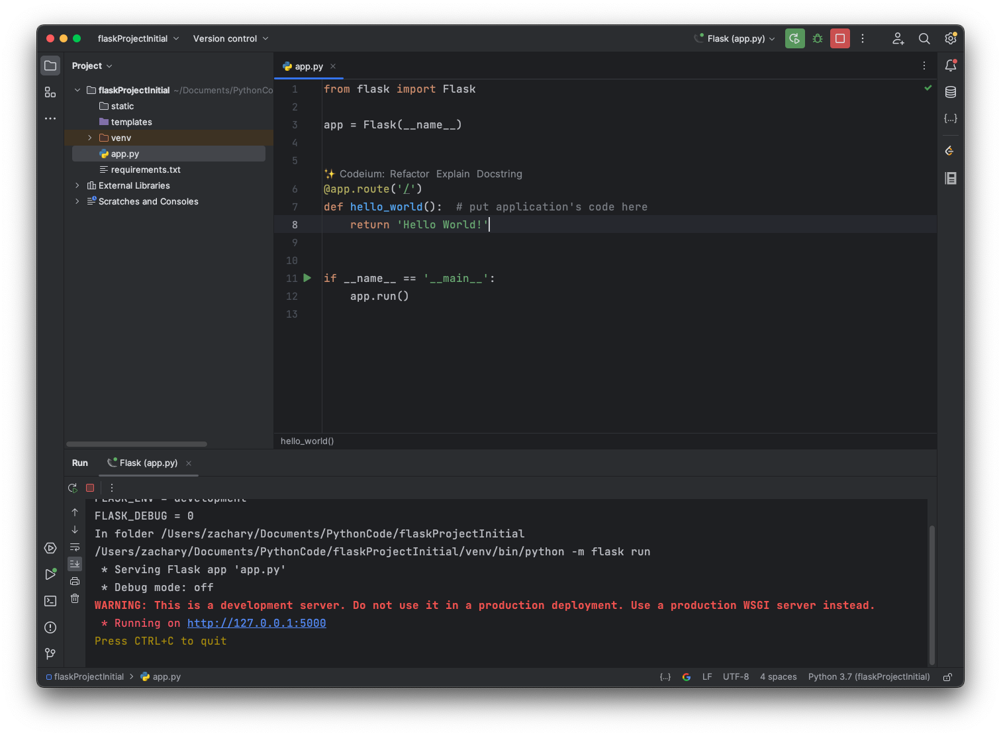Open the Structure tool window
The height and width of the screenshot is (736, 1001).
click(x=50, y=92)
